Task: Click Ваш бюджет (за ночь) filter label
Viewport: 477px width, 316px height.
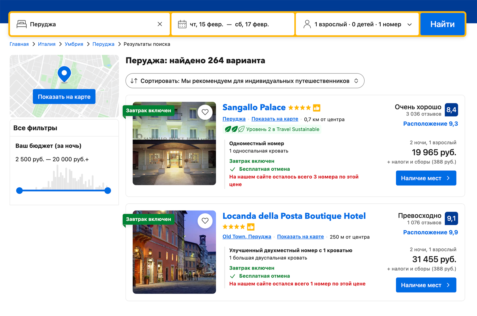Action: click(x=48, y=146)
